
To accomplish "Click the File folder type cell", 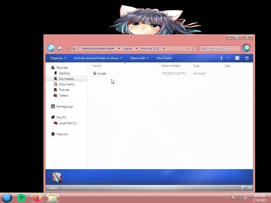I will point(200,73).
